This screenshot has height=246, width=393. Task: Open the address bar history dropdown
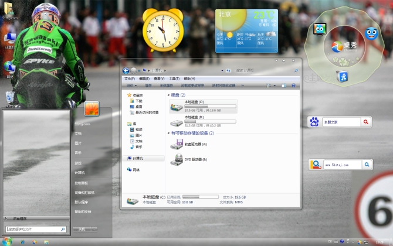coord(222,71)
